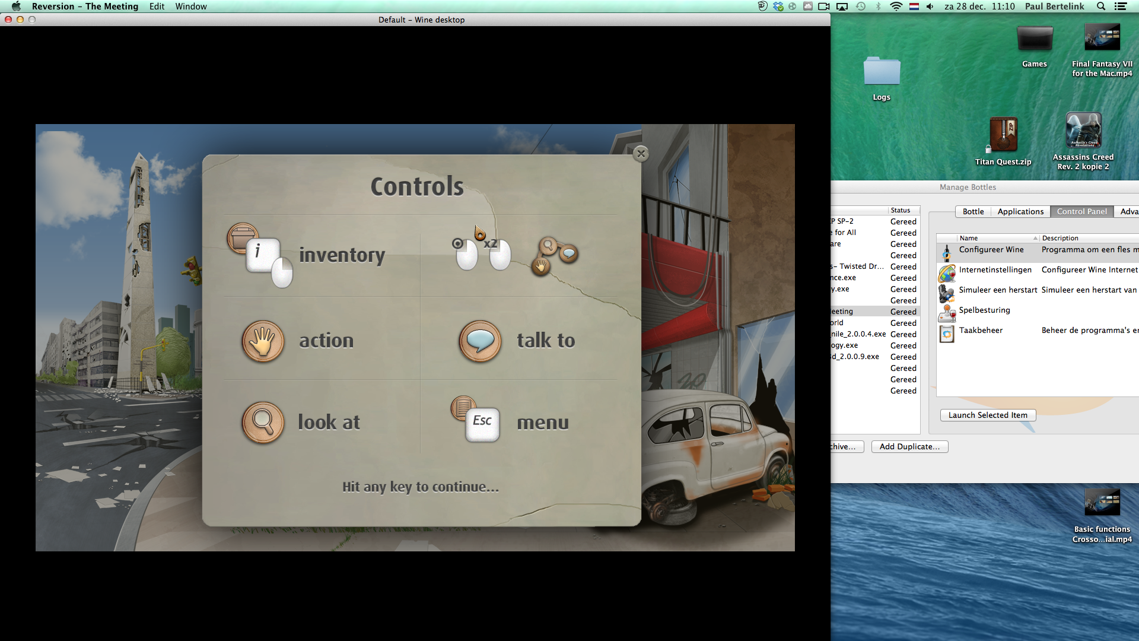The height and width of the screenshot is (641, 1139).
Task: Select the 'nile_2.0.0.4.exe' bottle row
Action: pos(875,334)
